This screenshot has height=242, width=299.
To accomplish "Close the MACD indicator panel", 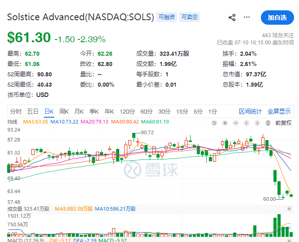I will (x=289, y=240).
